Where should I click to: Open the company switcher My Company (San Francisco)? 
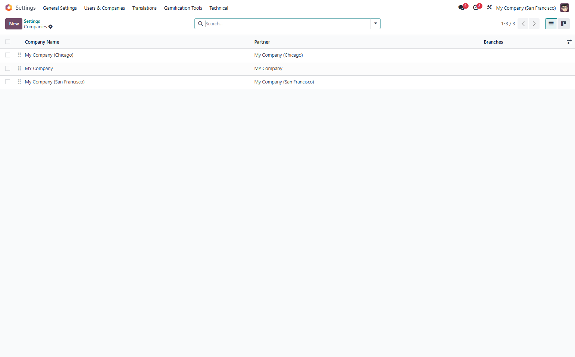[526, 8]
